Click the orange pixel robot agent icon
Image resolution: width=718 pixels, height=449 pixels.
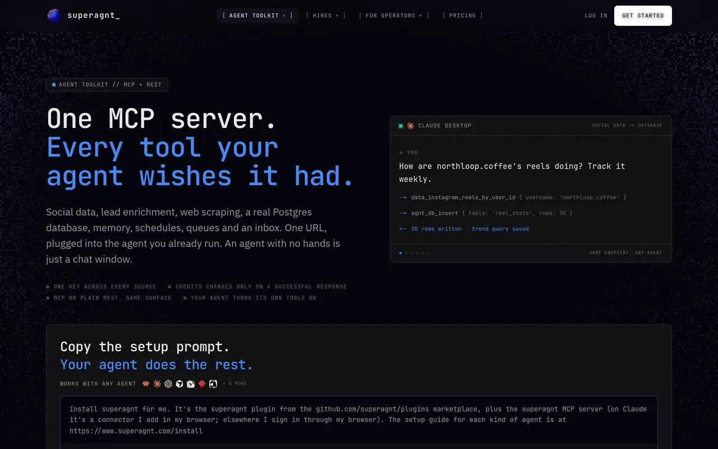click(146, 384)
